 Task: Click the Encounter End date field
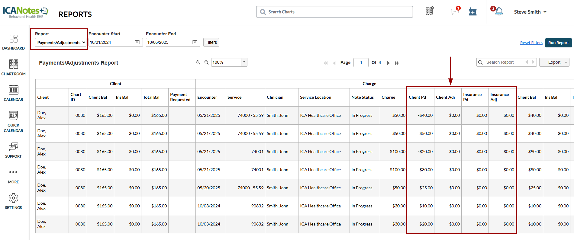point(173,42)
